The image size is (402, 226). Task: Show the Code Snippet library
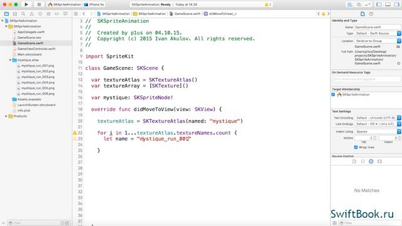[362, 161]
